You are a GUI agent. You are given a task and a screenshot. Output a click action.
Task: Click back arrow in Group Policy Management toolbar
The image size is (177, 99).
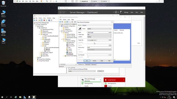coord(34,20)
